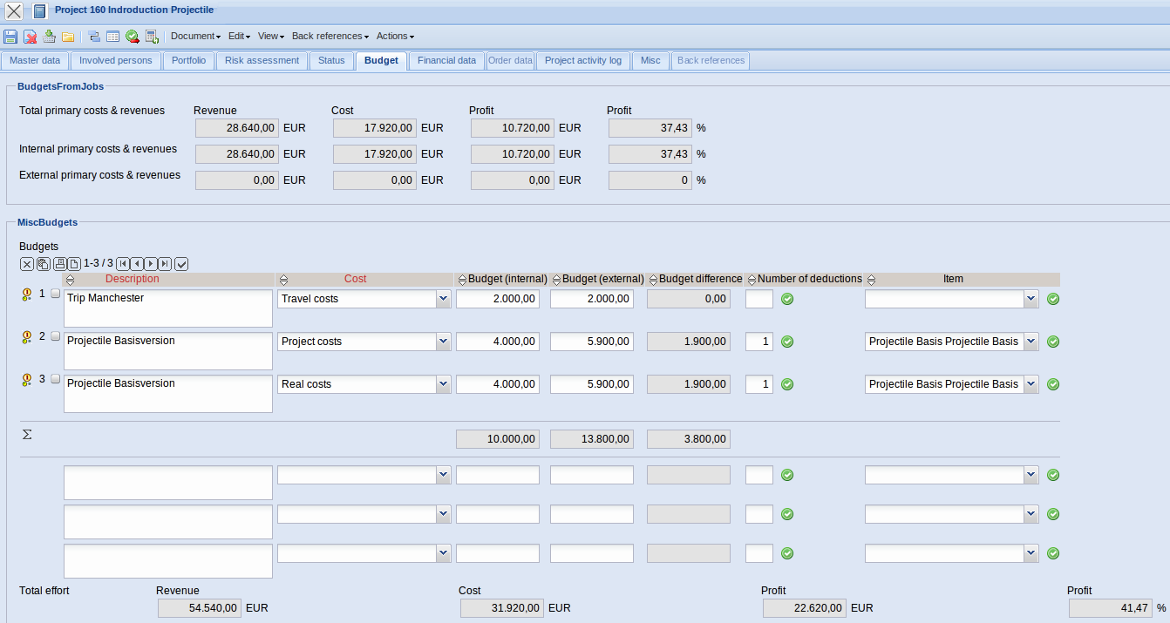
Task: Click the delete document icon with red X
Action: (x=30, y=37)
